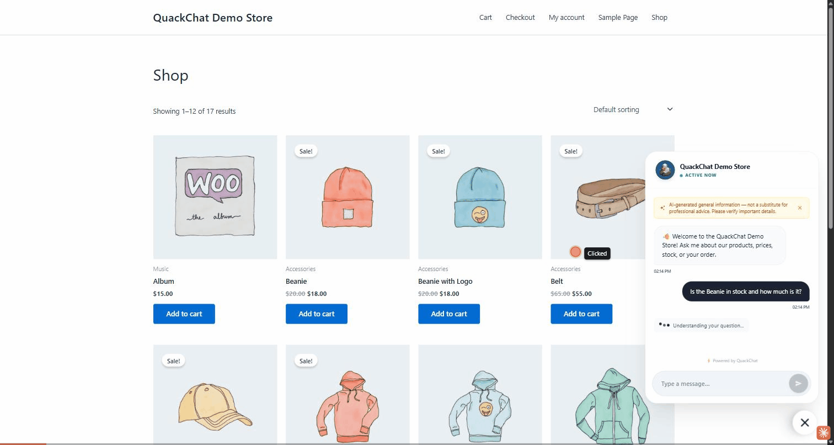The image size is (834, 445).
Task: Close the chat widget with X button
Action: click(805, 422)
